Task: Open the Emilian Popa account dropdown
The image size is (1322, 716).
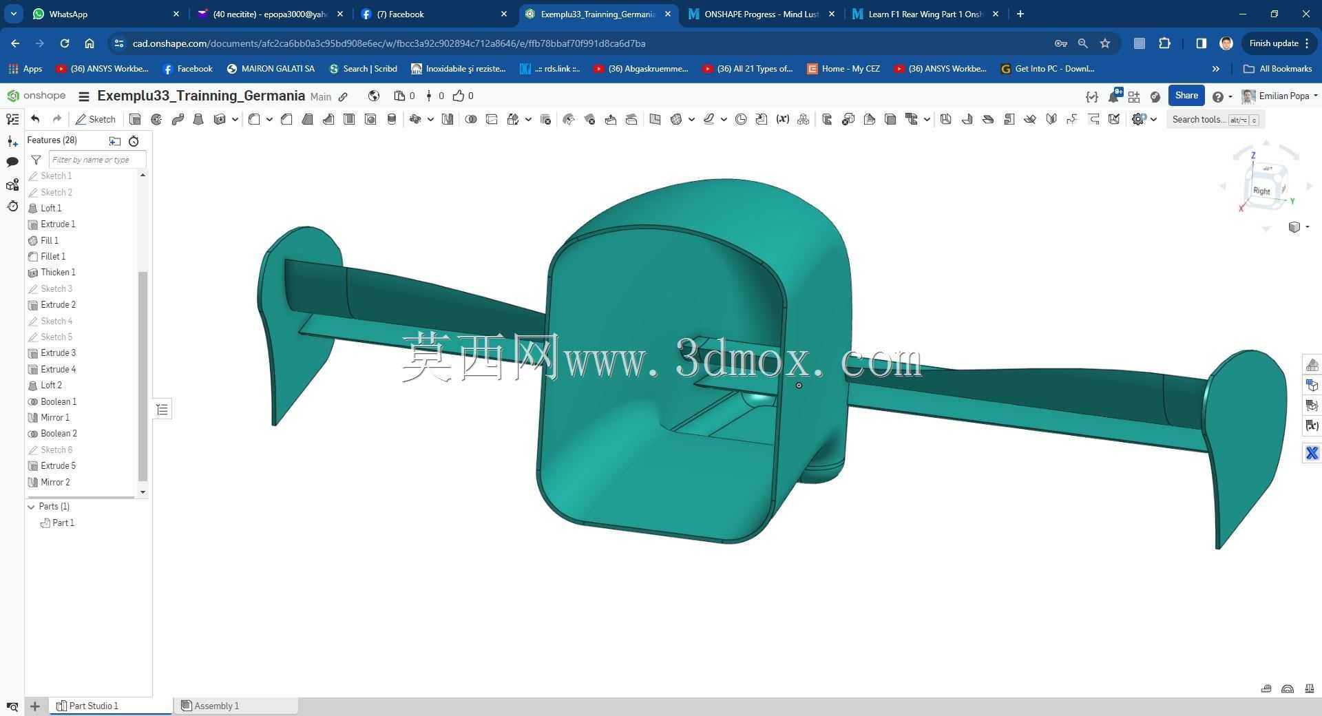Action: [x=1280, y=96]
